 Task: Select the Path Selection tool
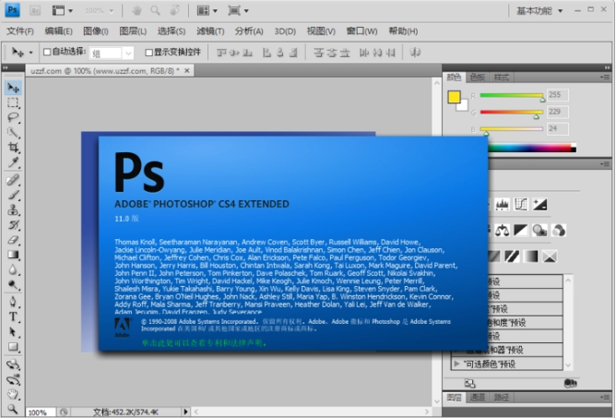click(x=13, y=332)
